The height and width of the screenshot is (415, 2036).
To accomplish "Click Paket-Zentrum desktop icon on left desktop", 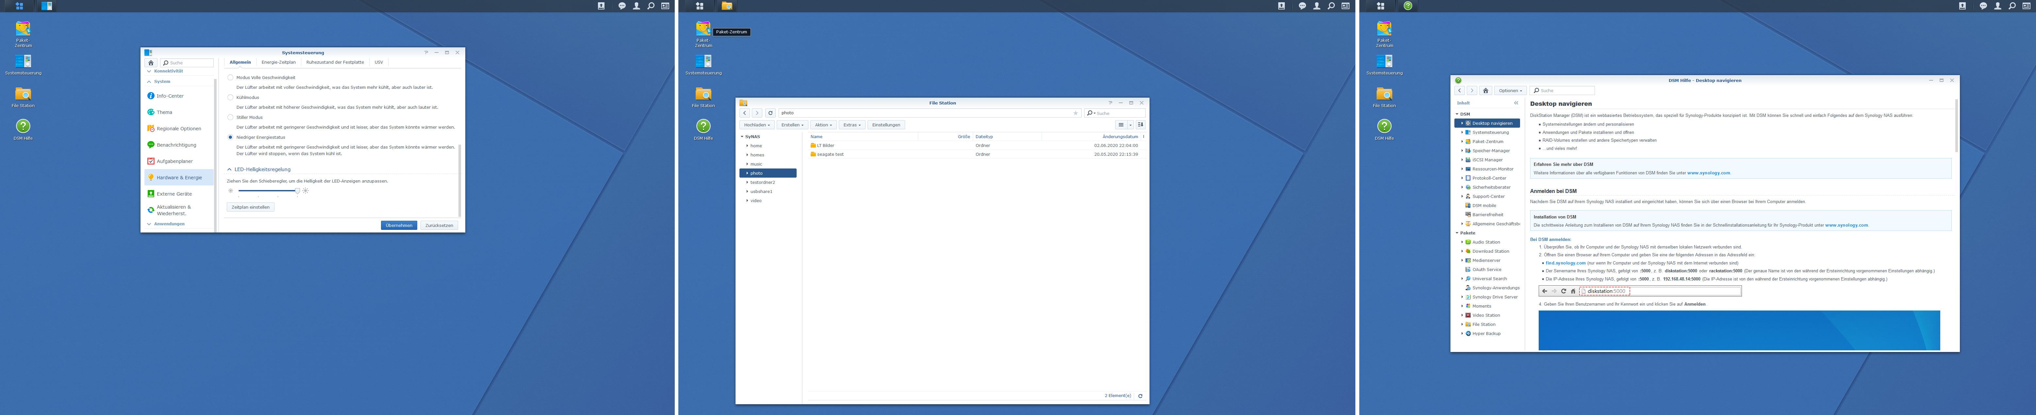I will [23, 33].
